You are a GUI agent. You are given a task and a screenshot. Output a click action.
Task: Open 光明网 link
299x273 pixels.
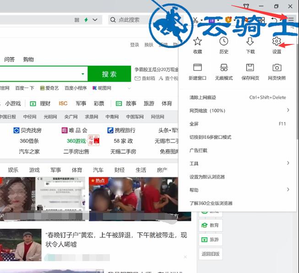click(50, 117)
